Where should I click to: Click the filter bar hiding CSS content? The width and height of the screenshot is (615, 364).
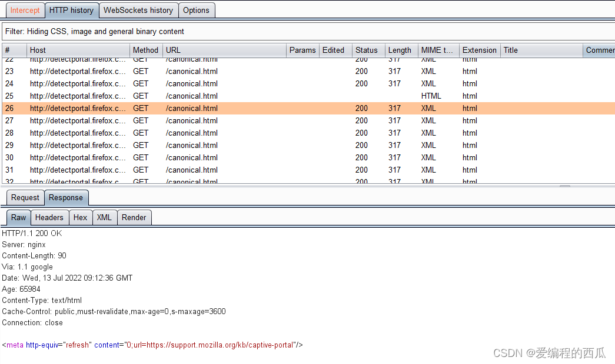308,31
